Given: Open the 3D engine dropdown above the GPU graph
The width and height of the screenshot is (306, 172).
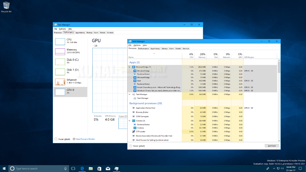Looking at the screenshot, I should click(x=95, y=46).
